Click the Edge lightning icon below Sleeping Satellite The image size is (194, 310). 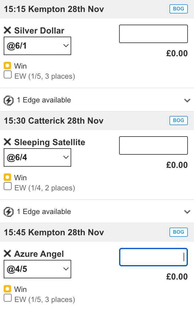click(8, 212)
